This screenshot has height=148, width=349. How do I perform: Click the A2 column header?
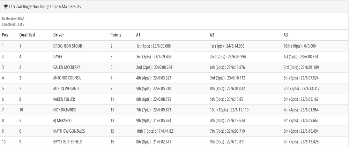point(212,35)
